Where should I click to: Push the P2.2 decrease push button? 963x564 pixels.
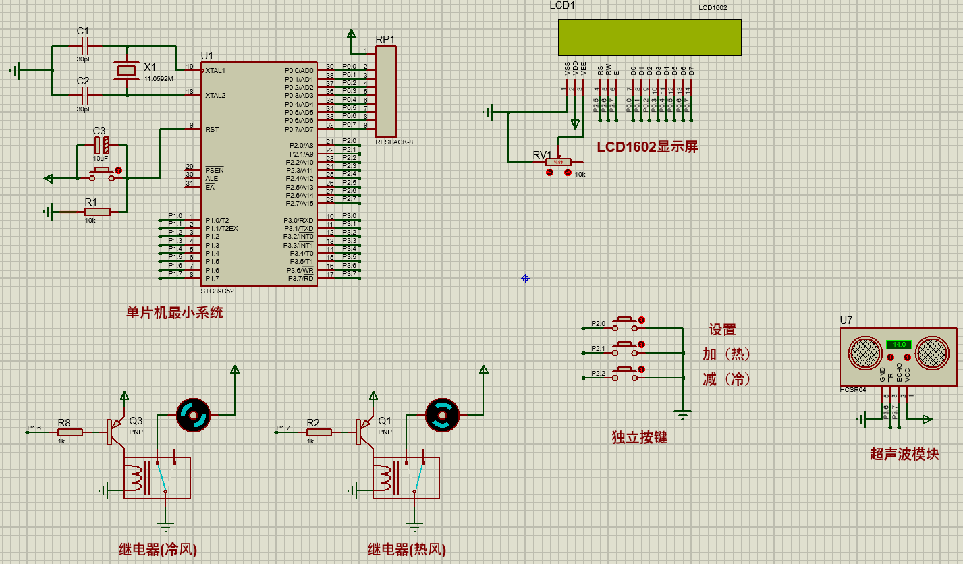coord(624,373)
